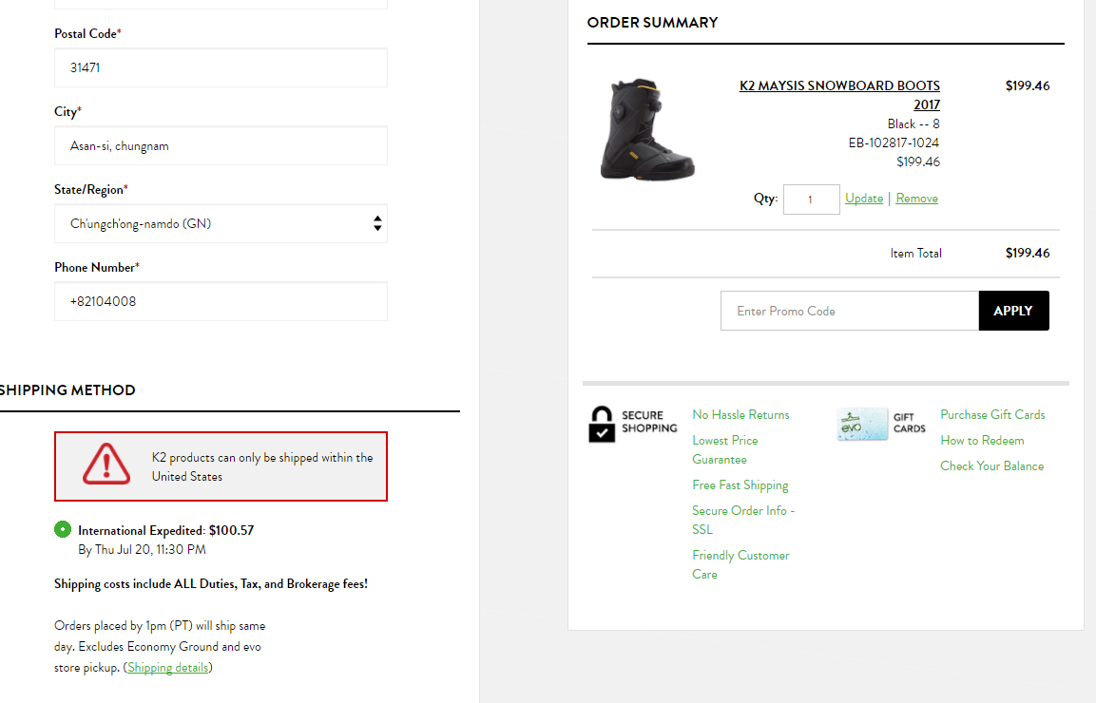Click the Enter Promo Code field

tap(850, 311)
